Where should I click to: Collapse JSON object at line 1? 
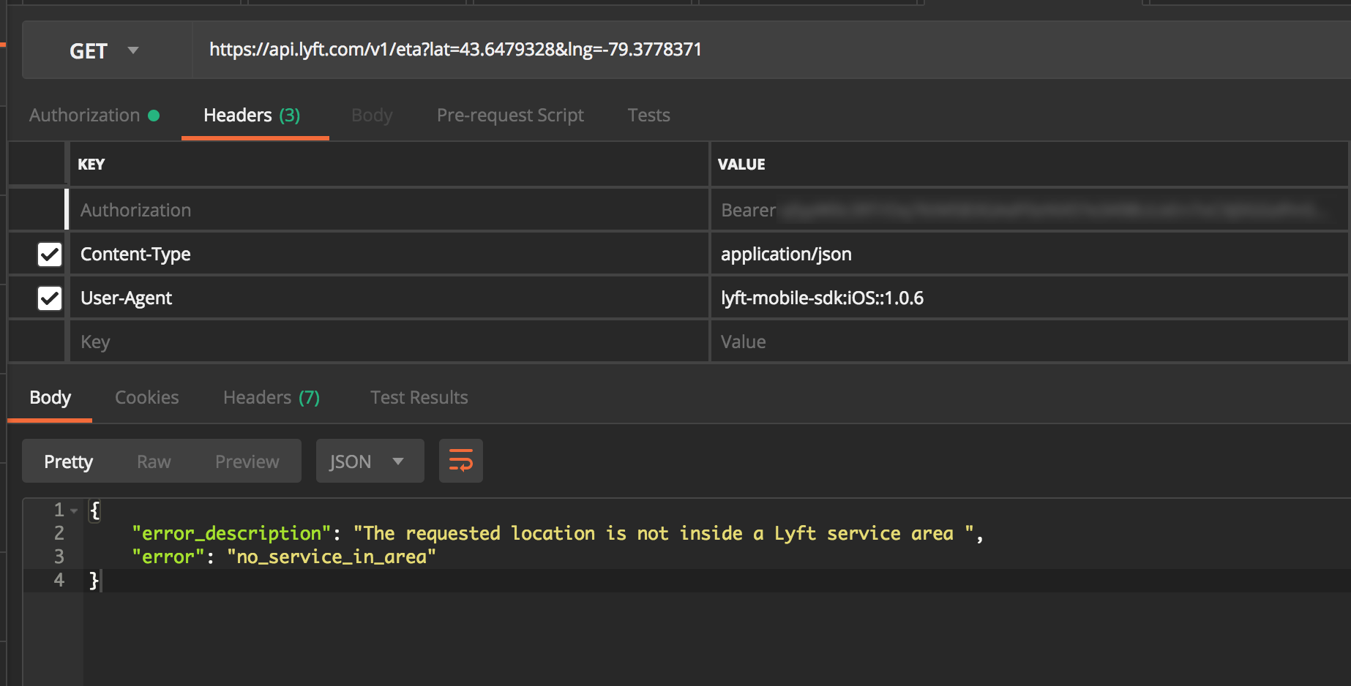tap(74, 510)
